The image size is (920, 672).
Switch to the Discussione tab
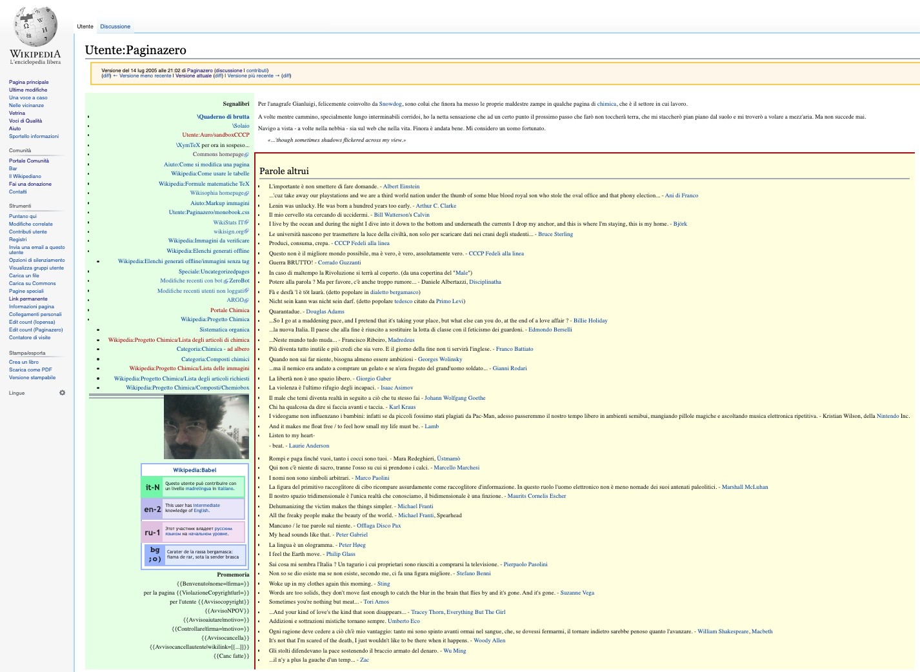(115, 26)
